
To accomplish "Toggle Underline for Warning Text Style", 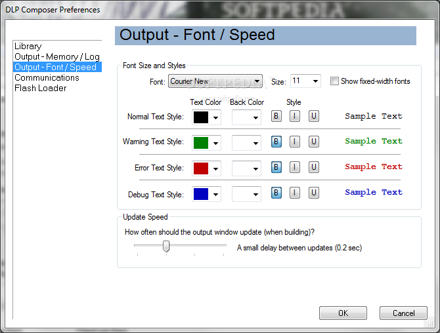I will coord(314,142).
